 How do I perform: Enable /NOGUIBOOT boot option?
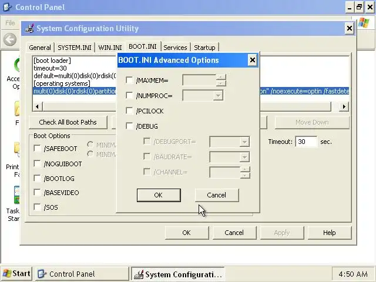[37, 164]
